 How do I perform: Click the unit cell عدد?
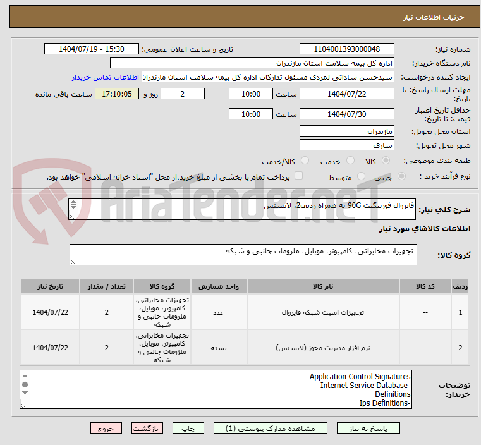tap(219, 312)
